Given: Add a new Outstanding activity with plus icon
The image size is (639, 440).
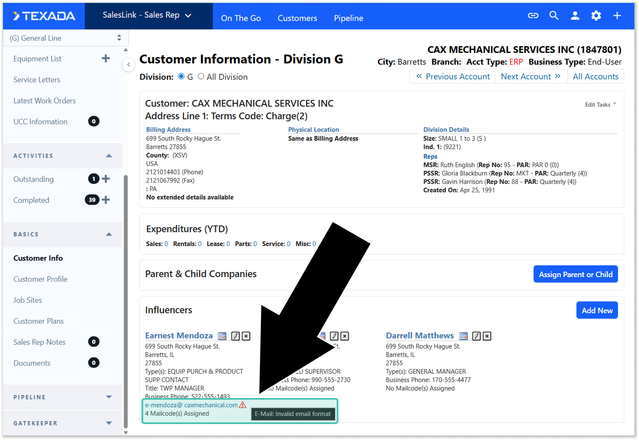Looking at the screenshot, I should pos(106,179).
